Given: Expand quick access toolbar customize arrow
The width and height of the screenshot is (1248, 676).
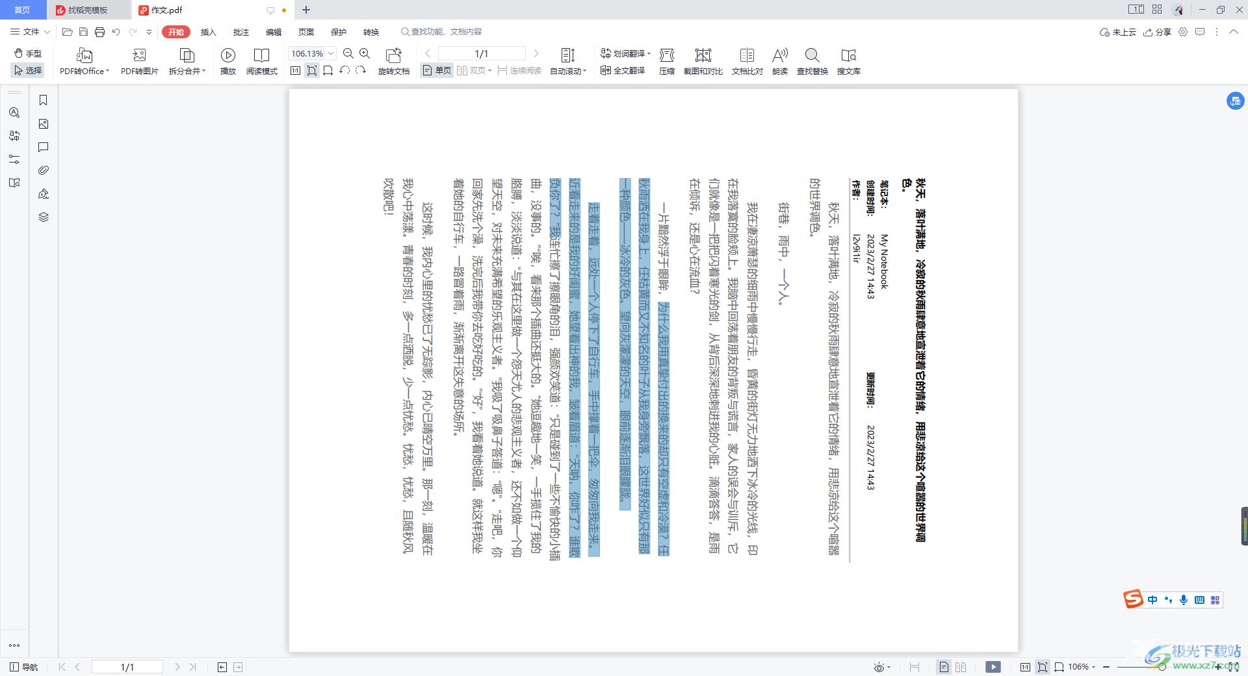Looking at the screenshot, I should tap(149, 32).
